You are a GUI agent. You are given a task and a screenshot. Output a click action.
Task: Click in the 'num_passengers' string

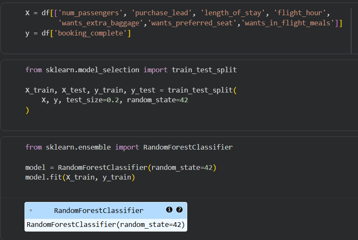pyautogui.click(x=90, y=13)
